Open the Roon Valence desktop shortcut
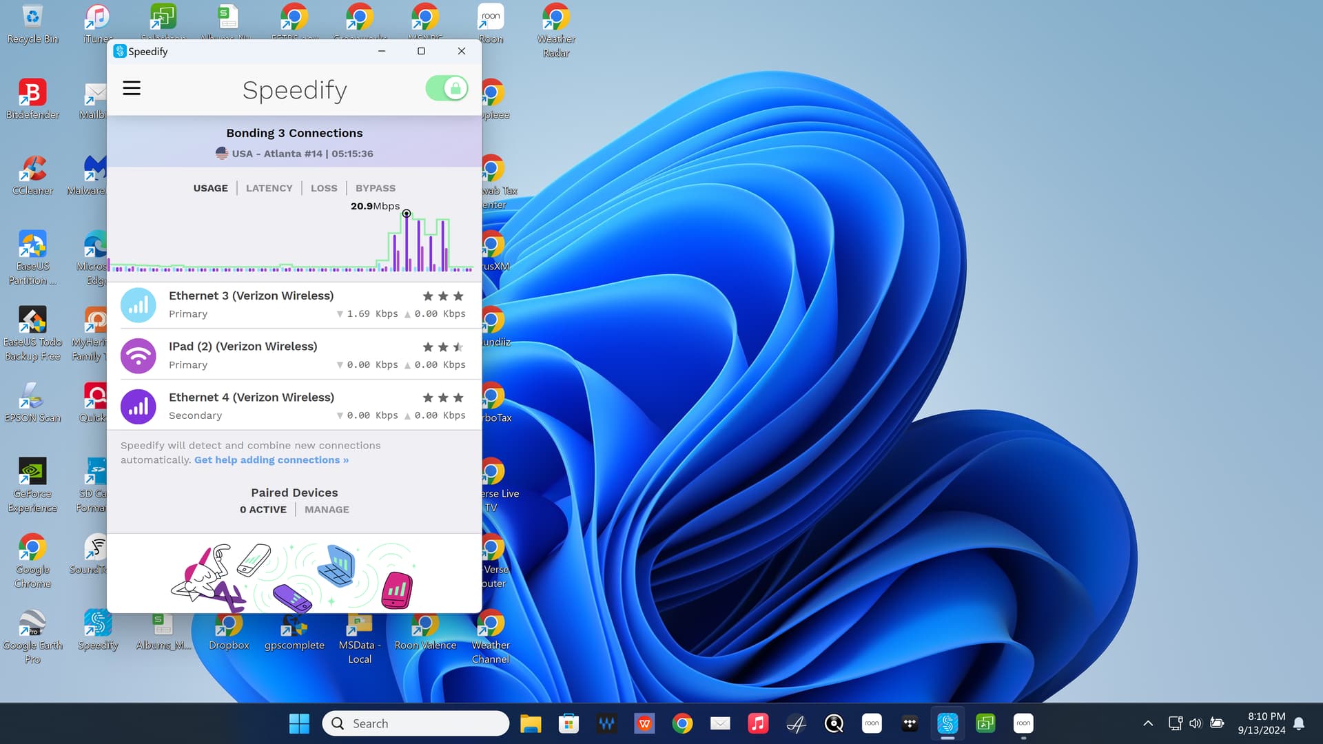This screenshot has height=744, width=1323. [425, 630]
